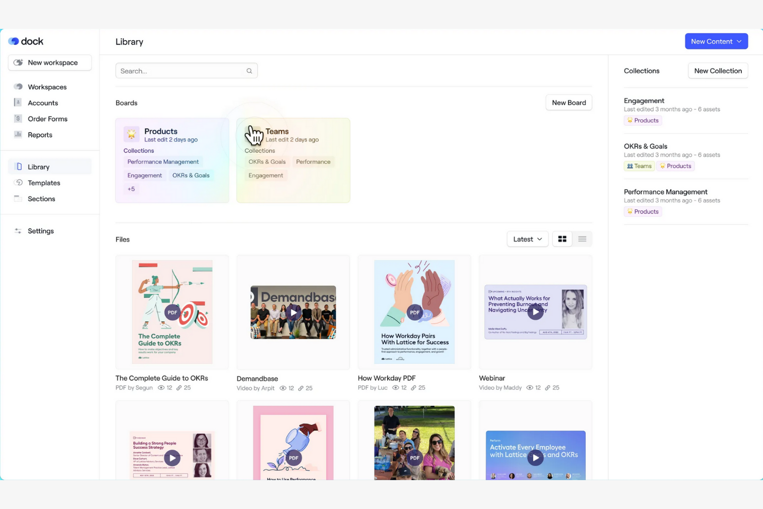Screen dimensions: 763x509
Task: Open Settings via the sliders icon
Action: pos(18,231)
